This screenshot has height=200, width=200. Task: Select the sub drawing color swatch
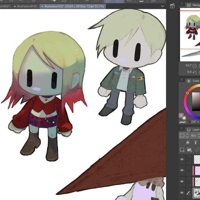184,118
